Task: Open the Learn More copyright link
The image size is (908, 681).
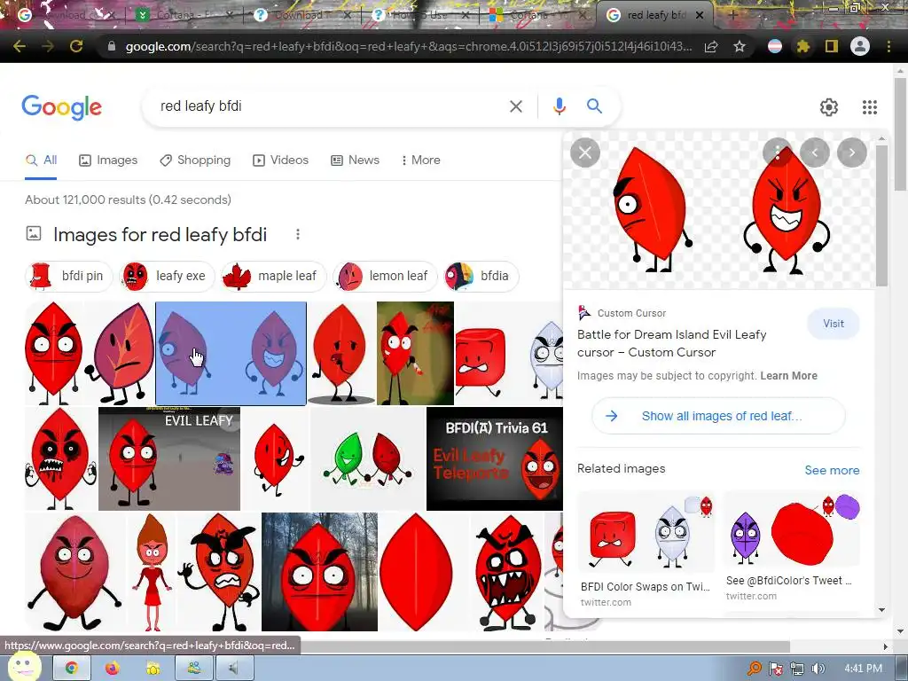Action: click(x=788, y=376)
